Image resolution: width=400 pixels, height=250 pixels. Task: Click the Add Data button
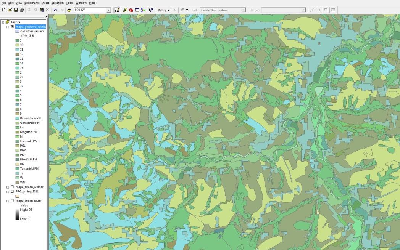pos(69,10)
